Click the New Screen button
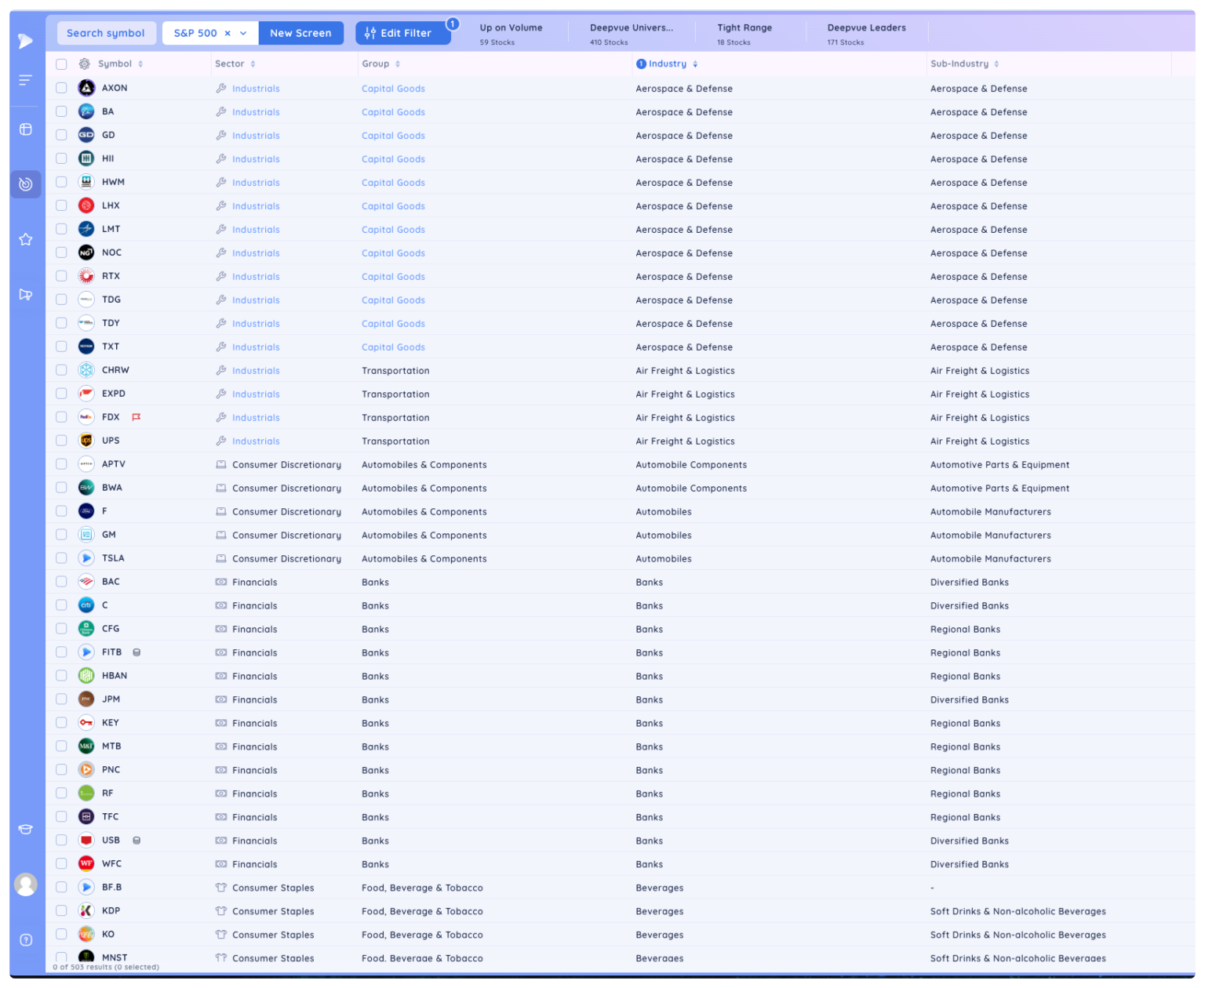Image resolution: width=1205 pixels, height=988 pixels. 300,33
